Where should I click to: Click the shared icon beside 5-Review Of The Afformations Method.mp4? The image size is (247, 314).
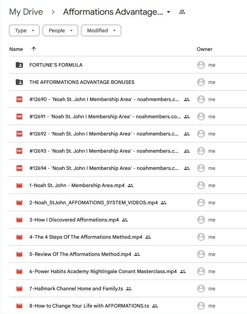137,254
